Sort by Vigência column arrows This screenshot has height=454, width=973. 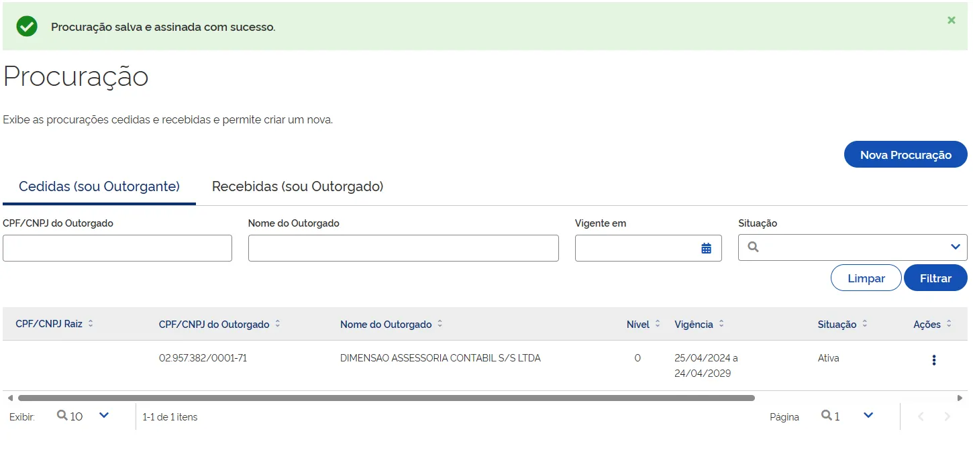coord(721,324)
